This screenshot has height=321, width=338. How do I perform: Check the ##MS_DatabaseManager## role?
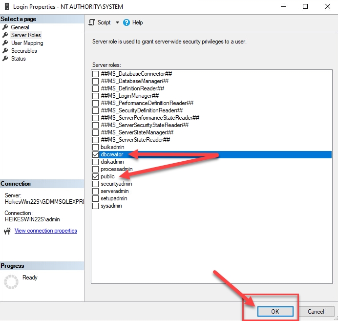click(x=96, y=81)
